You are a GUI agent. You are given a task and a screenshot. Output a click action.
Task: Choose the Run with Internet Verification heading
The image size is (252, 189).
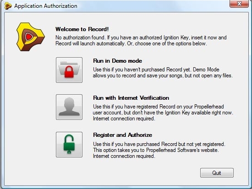(131, 98)
